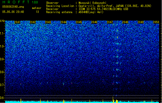
Task: Click the 2043 time axis label
Action: pyautogui.click(x=48, y=22)
